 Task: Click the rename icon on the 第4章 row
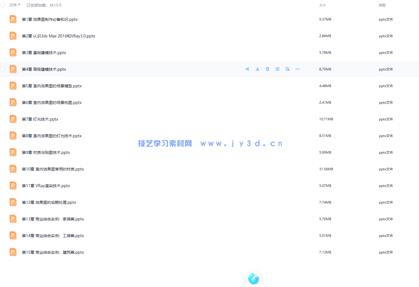pyautogui.click(x=277, y=69)
